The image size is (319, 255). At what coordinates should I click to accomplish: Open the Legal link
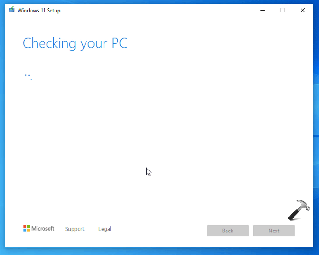coord(105,229)
